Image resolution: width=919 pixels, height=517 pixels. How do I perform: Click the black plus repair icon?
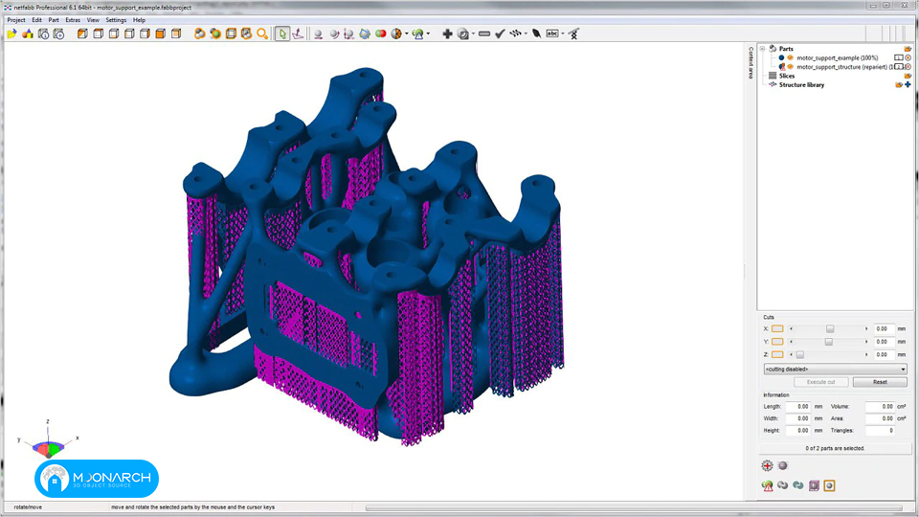(x=447, y=34)
